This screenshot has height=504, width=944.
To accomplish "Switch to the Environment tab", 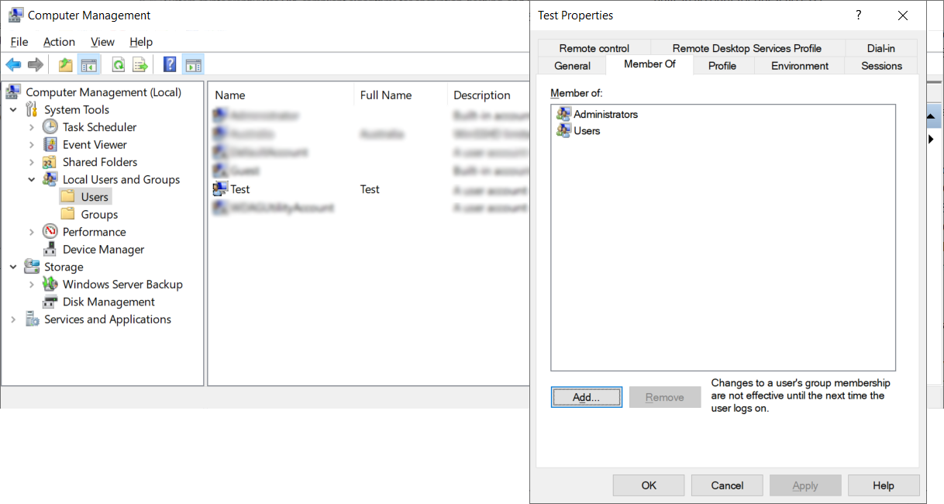I will click(800, 66).
